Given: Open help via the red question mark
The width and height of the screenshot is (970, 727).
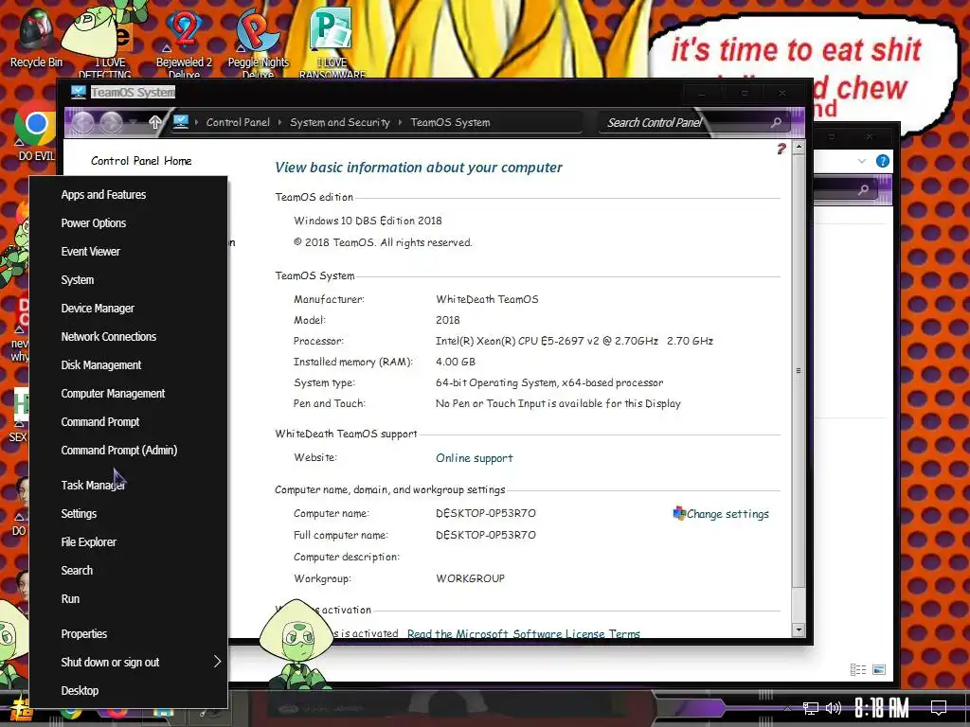Looking at the screenshot, I should [781, 149].
